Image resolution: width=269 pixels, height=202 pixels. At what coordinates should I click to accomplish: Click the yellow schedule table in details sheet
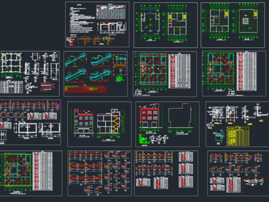tap(238, 136)
